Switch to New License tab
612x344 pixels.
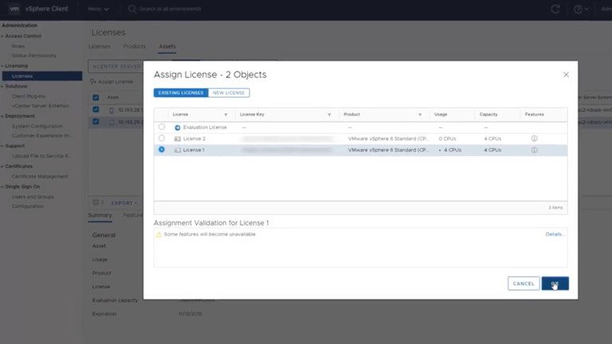click(229, 93)
